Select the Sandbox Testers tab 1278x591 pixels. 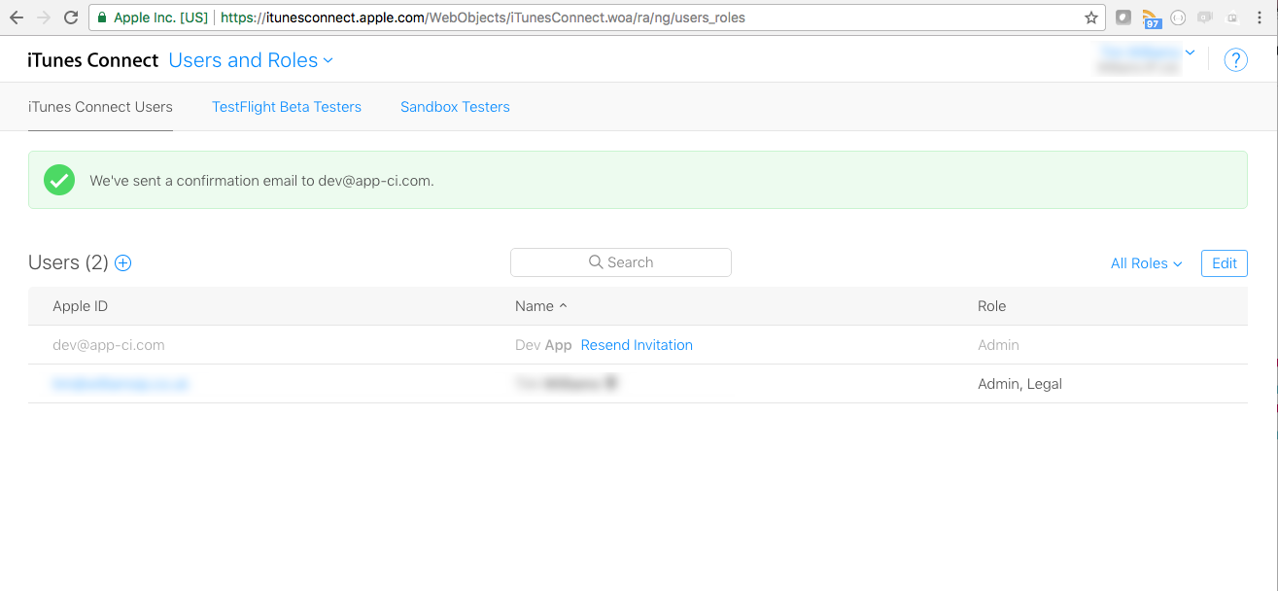coord(455,107)
